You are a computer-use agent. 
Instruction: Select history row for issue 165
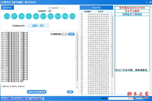coord(95,45)
